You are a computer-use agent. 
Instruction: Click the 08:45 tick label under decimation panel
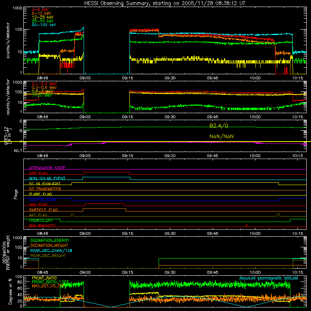coord(42,273)
